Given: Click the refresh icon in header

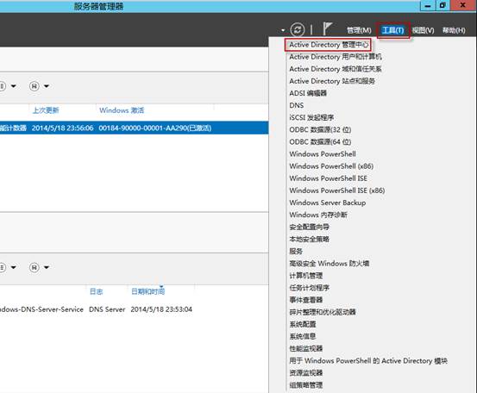Looking at the screenshot, I should tap(298, 29).
